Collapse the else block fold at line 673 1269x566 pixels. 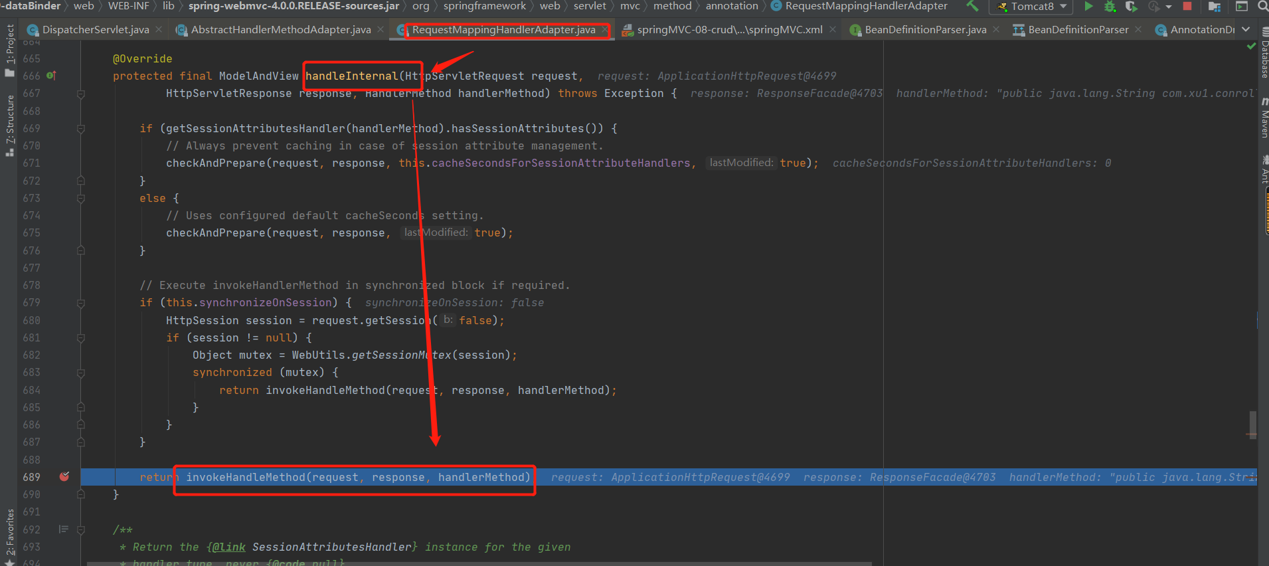[x=81, y=198]
